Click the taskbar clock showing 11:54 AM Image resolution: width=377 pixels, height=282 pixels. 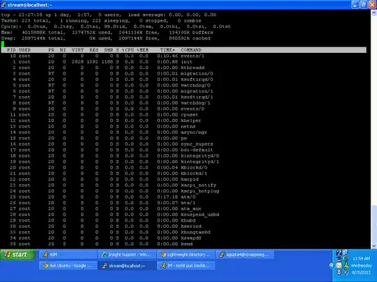point(362,258)
